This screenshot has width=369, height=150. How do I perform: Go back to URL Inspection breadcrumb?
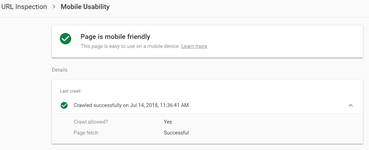pyautogui.click(x=24, y=7)
